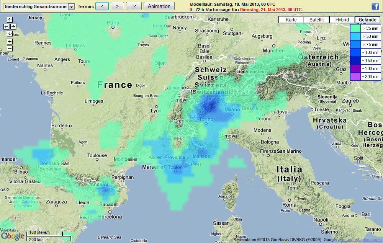Click the Bilbao label on the map
Screen dimensions: 383x243
[21, 172]
